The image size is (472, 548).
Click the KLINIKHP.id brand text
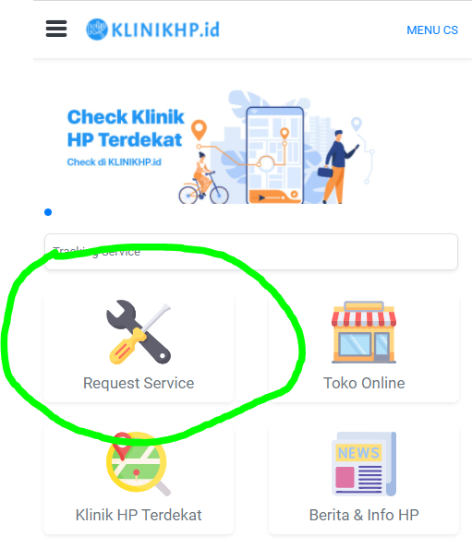165,30
